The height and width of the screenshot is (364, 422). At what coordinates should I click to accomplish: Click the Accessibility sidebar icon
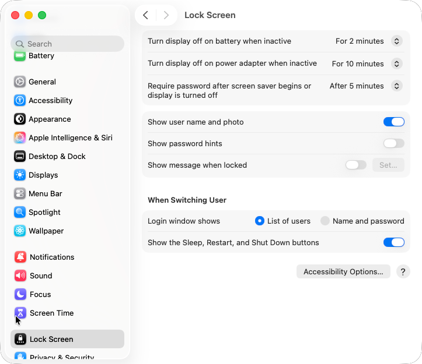coord(20,100)
